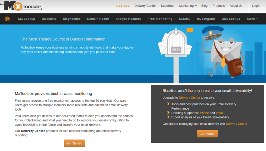Click the orange home icon in navbar
266x151 pixels.
tap(7, 19)
